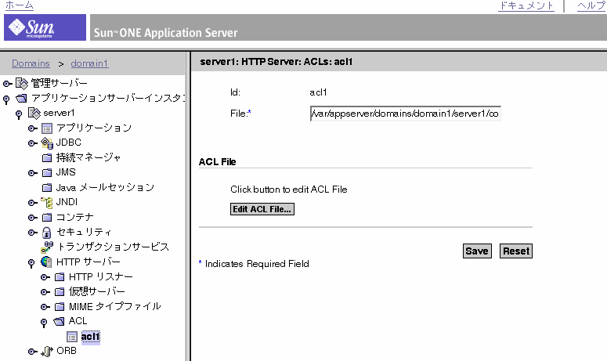Image resolution: width=607 pixels, height=361 pixels.
Task: Select the HTTP サーバー label in tree
Action: click(x=89, y=262)
